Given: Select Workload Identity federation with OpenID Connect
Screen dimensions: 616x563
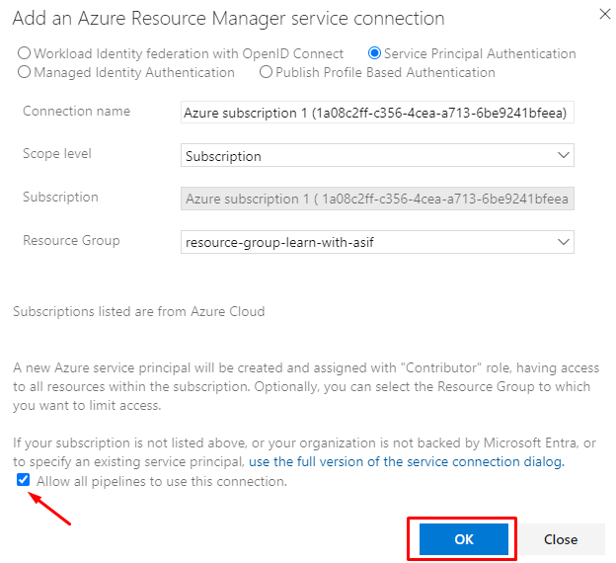Looking at the screenshot, I should 25,54.
